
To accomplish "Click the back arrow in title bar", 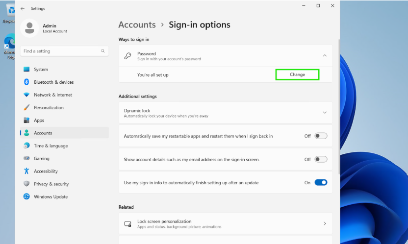I will point(23,8).
